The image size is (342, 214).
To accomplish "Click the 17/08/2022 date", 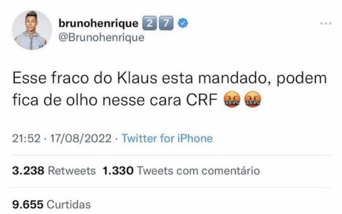I will 81,138.
